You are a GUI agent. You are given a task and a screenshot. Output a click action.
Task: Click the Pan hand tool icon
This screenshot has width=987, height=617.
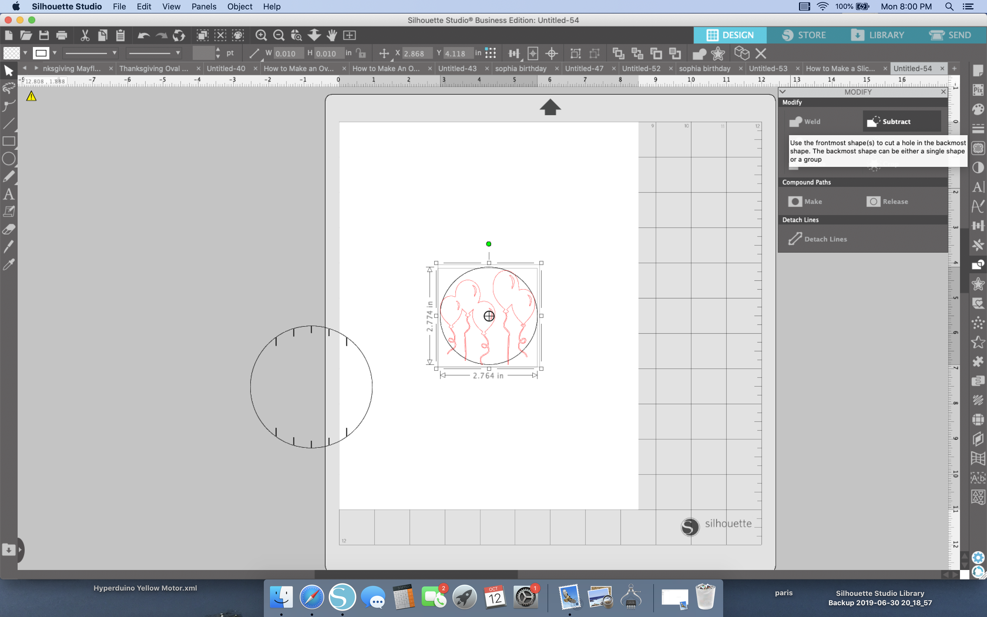coord(332,36)
